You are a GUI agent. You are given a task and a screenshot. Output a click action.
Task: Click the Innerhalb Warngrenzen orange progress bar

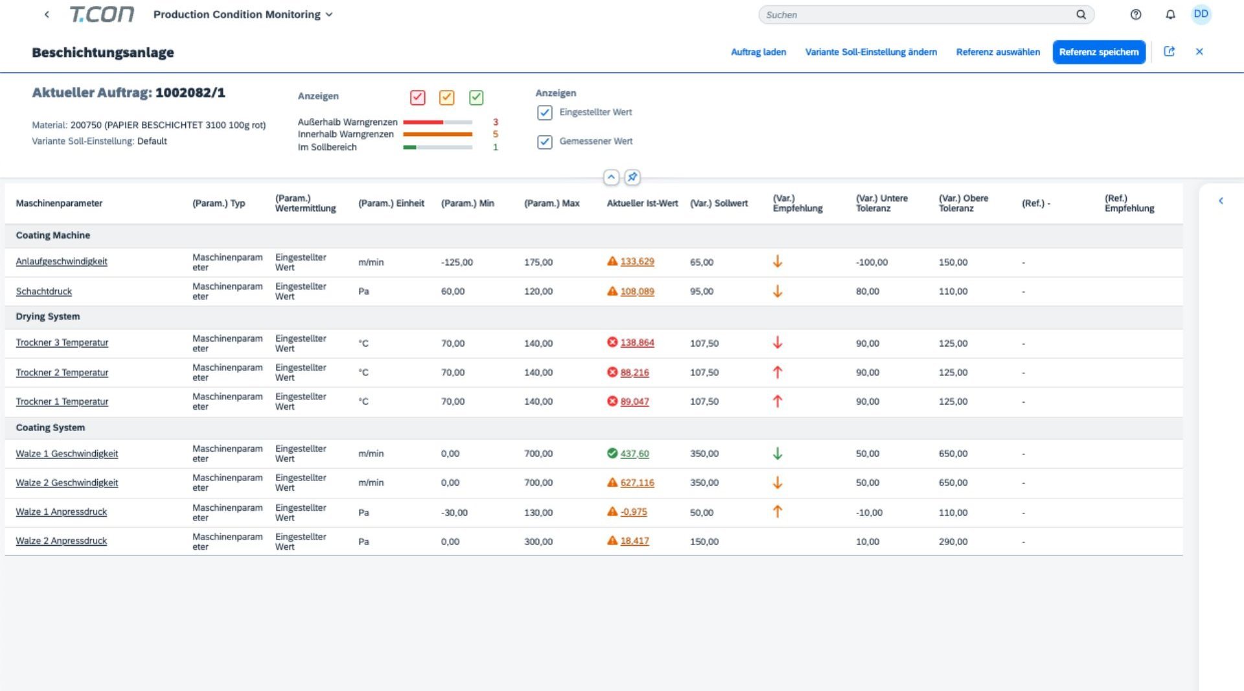(437, 134)
